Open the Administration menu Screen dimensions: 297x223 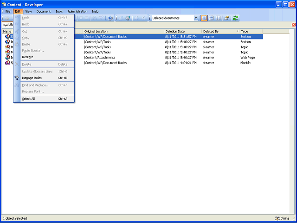click(77, 11)
